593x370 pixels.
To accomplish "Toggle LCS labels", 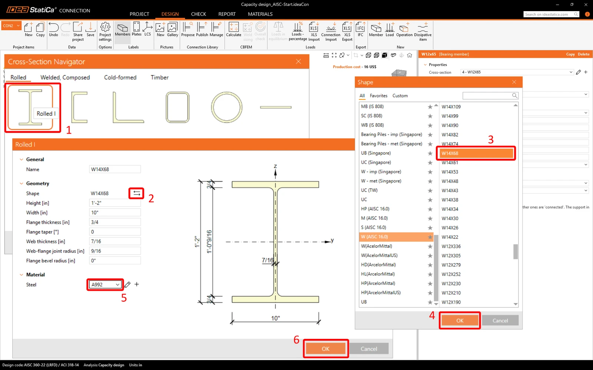I will click(x=148, y=29).
